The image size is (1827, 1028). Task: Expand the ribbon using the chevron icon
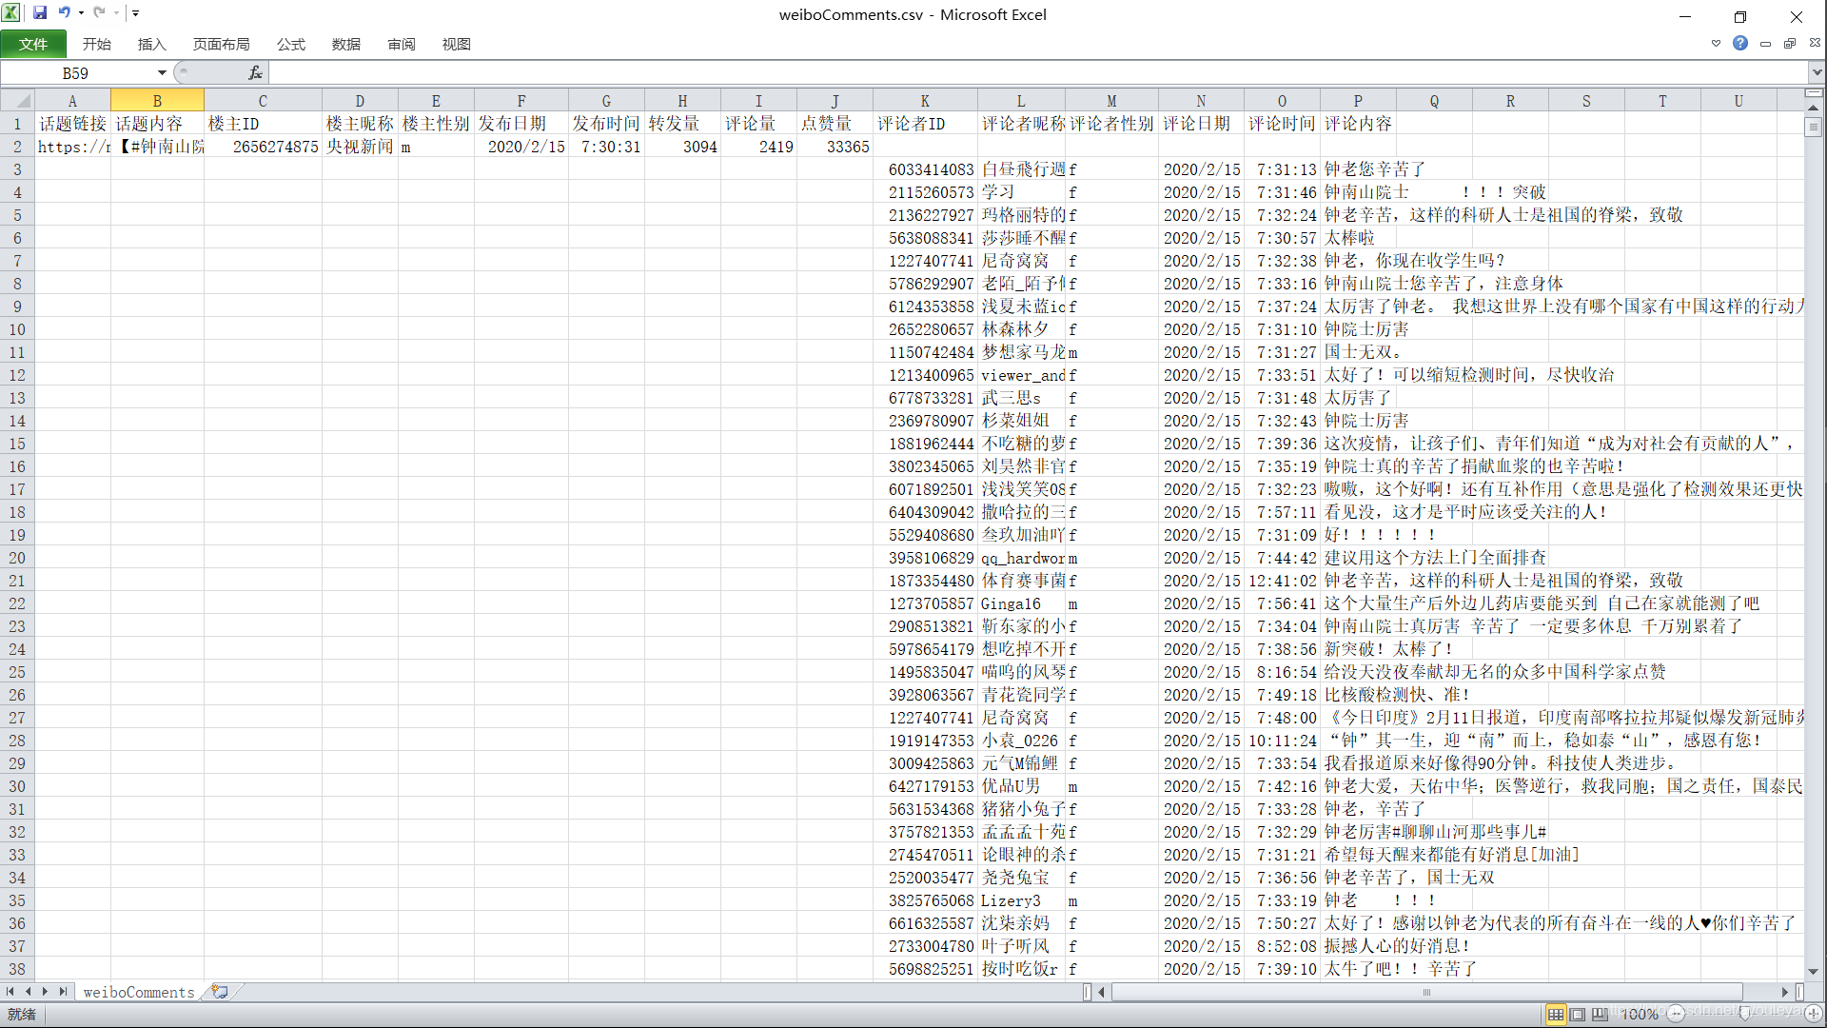pyautogui.click(x=1716, y=43)
